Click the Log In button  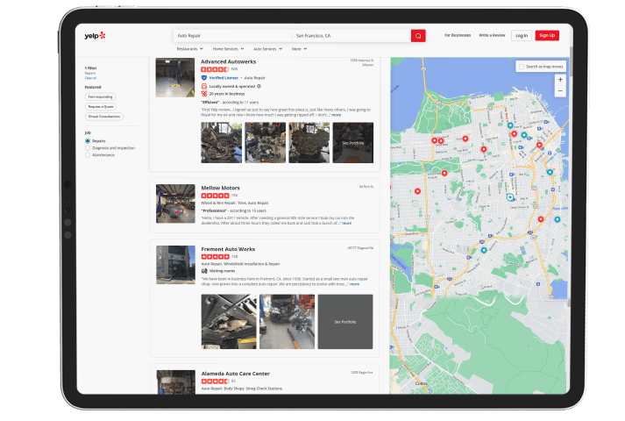click(x=522, y=35)
